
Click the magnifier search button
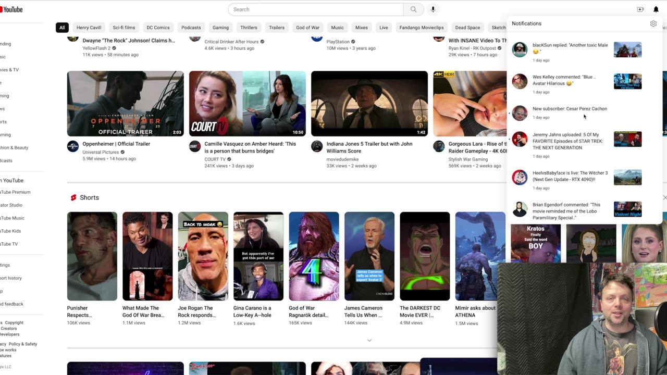click(x=413, y=9)
